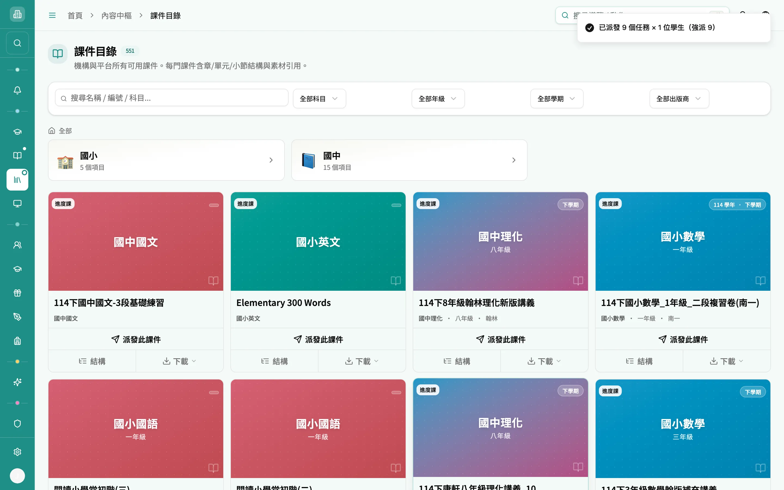This screenshot has height=490, width=784.
Task: Open the upper graduation cap sidebar icon
Action: coord(17,131)
